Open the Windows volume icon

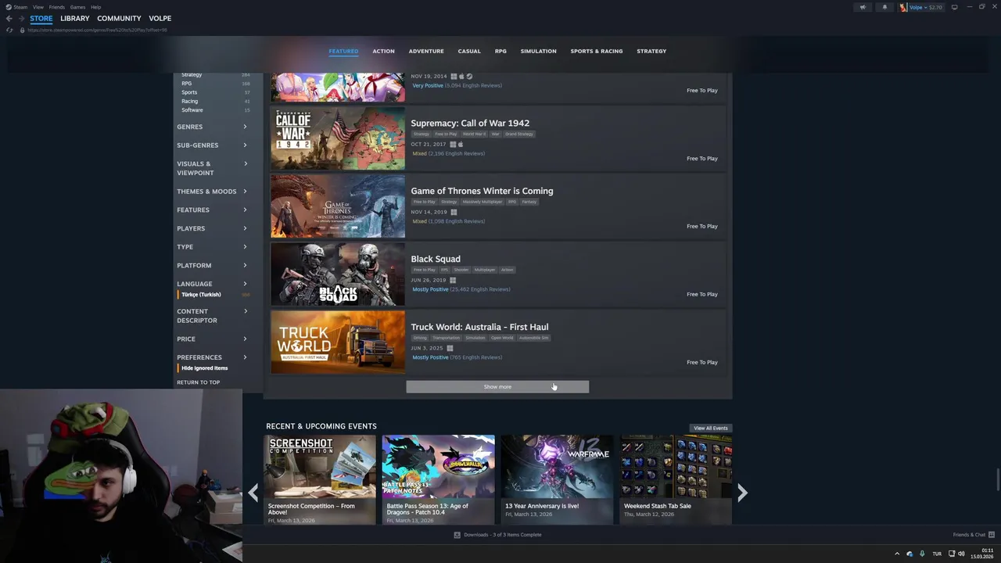pos(961,554)
